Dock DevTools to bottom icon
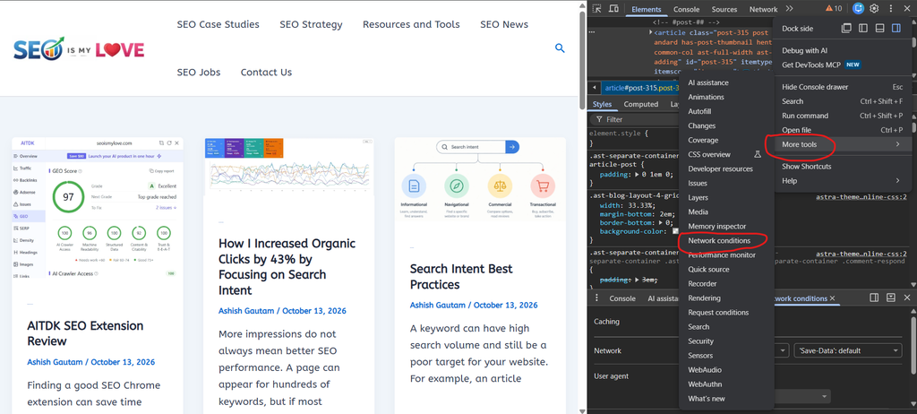Viewport: 917px width, 414px height. (x=879, y=28)
